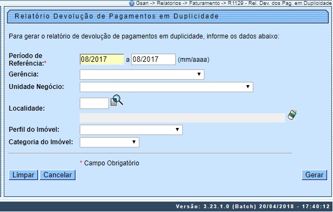Click the 'Categoria do Imóvel:' label
The width and height of the screenshot is (333, 212).
tap(41, 142)
